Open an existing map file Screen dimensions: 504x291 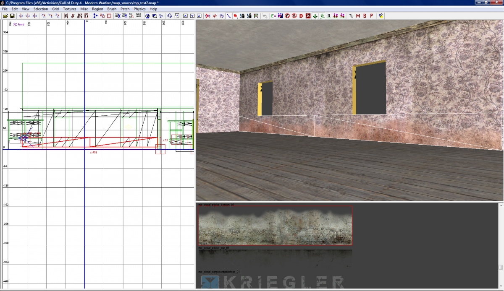6,16
